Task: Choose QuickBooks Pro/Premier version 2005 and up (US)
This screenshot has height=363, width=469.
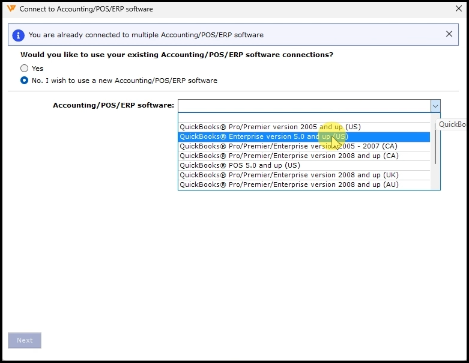Action: point(304,127)
